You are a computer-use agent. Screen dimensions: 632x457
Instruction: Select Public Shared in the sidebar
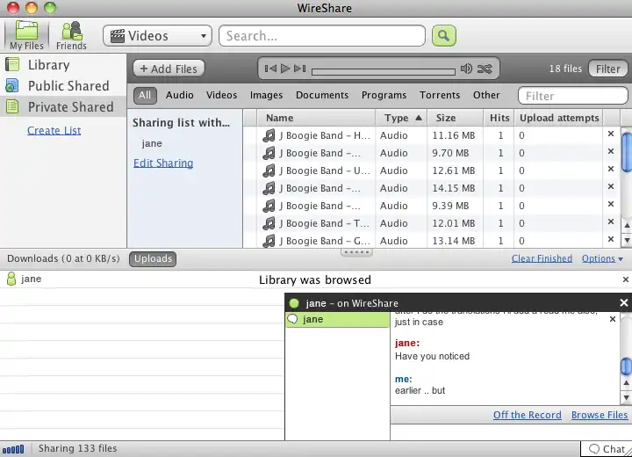click(63, 85)
